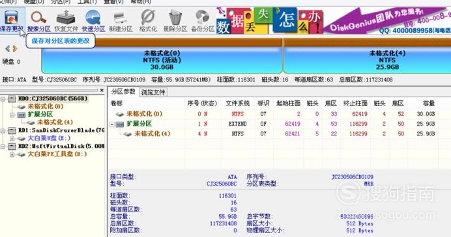Click the serial number JC230506CB0109 value in details
451x237 pixels.
pos(353,177)
